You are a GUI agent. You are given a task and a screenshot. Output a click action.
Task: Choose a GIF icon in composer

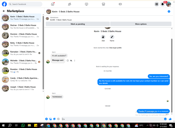point(58,119)
